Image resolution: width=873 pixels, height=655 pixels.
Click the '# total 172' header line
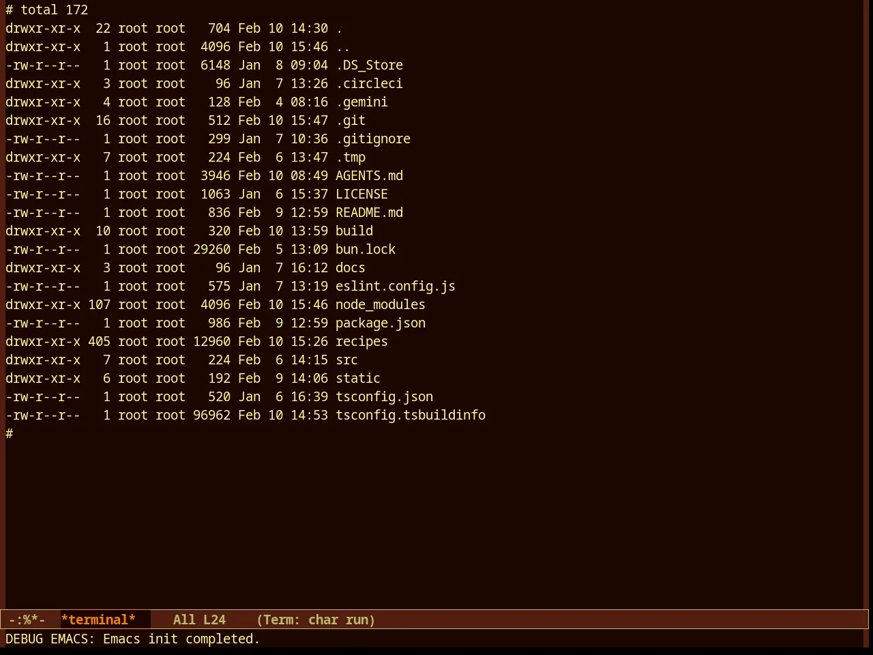pos(47,10)
